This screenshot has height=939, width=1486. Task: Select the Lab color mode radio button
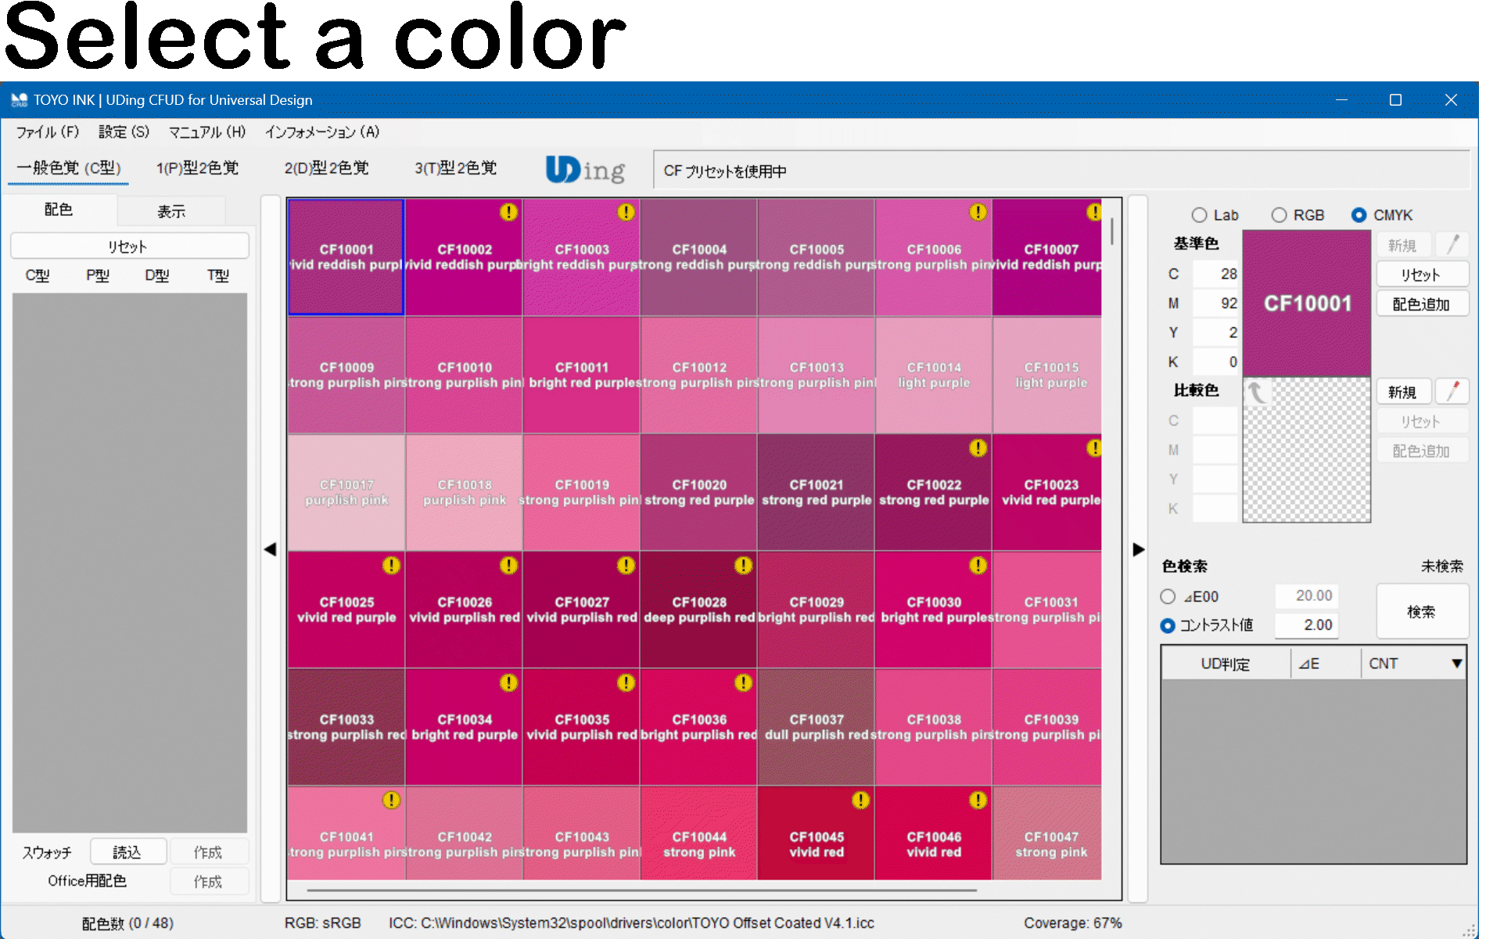pyautogui.click(x=1199, y=215)
